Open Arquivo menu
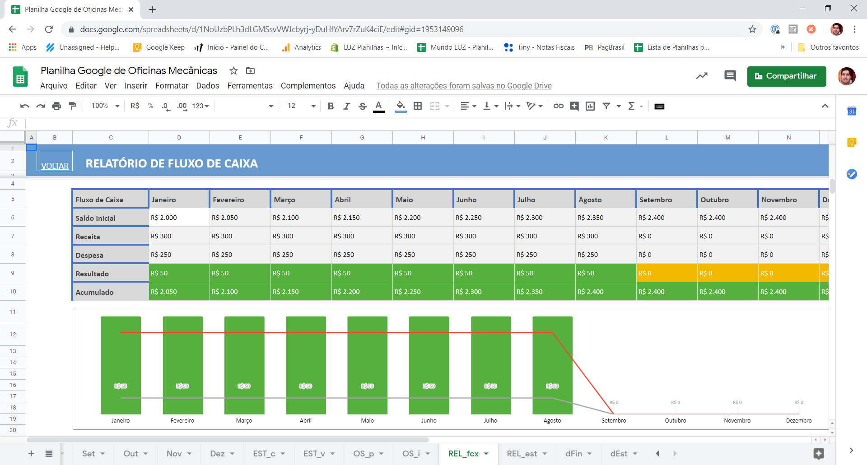 54,86
